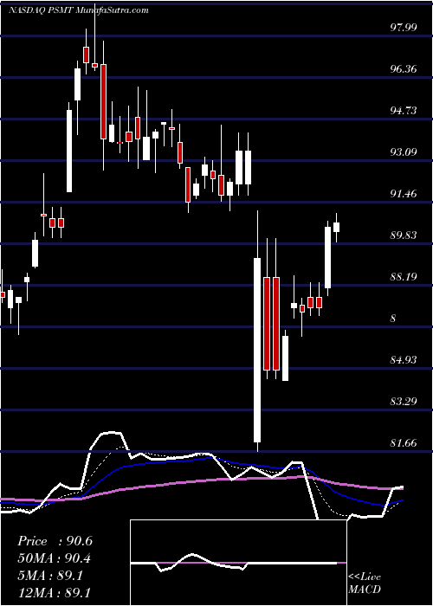Click the Price : 90.6 readout
Screen dimensions: 433x606
[55, 541]
